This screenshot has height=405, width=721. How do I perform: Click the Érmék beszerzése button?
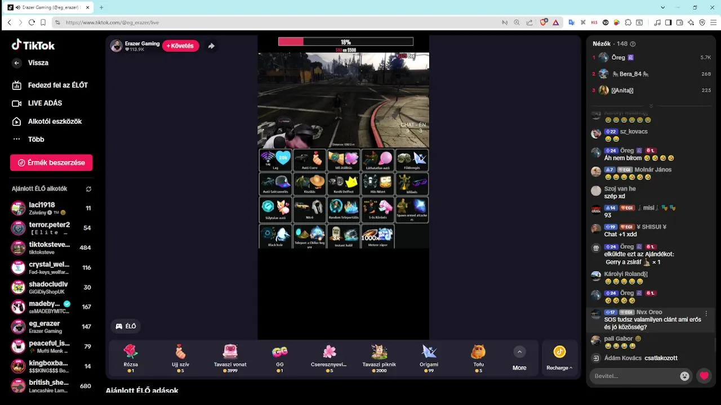click(51, 163)
